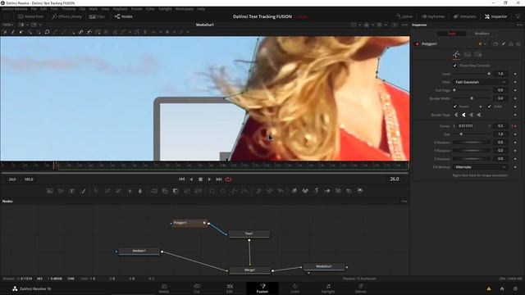
Task: Open the Fill Method dropdown showing Alternate
Action: point(480,167)
